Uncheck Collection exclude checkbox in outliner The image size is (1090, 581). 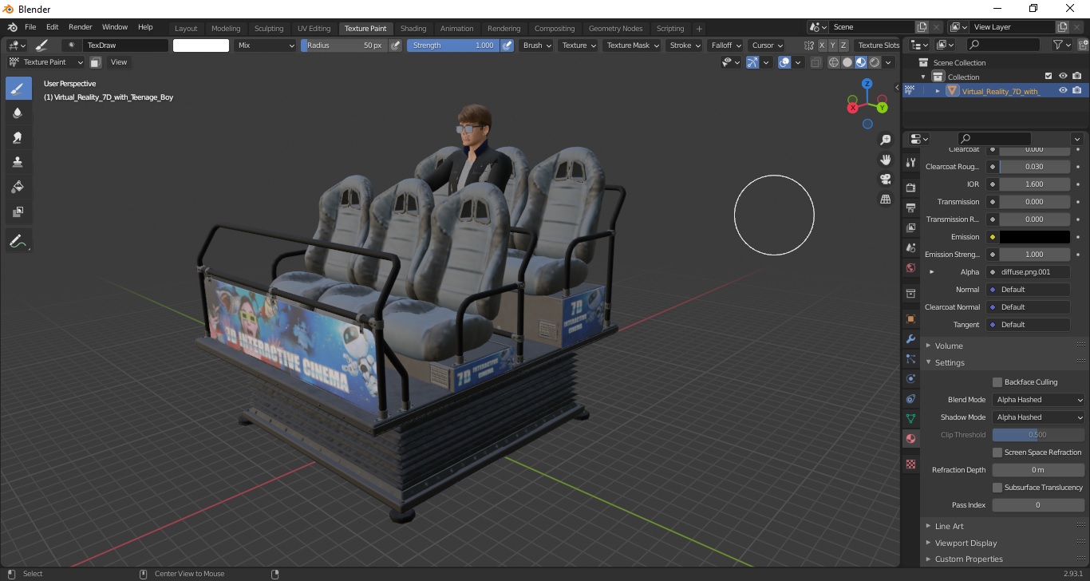[1049, 77]
